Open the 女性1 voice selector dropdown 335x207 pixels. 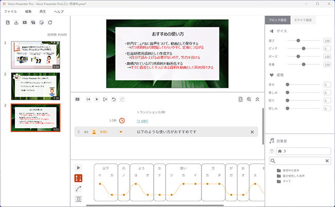point(121,132)
